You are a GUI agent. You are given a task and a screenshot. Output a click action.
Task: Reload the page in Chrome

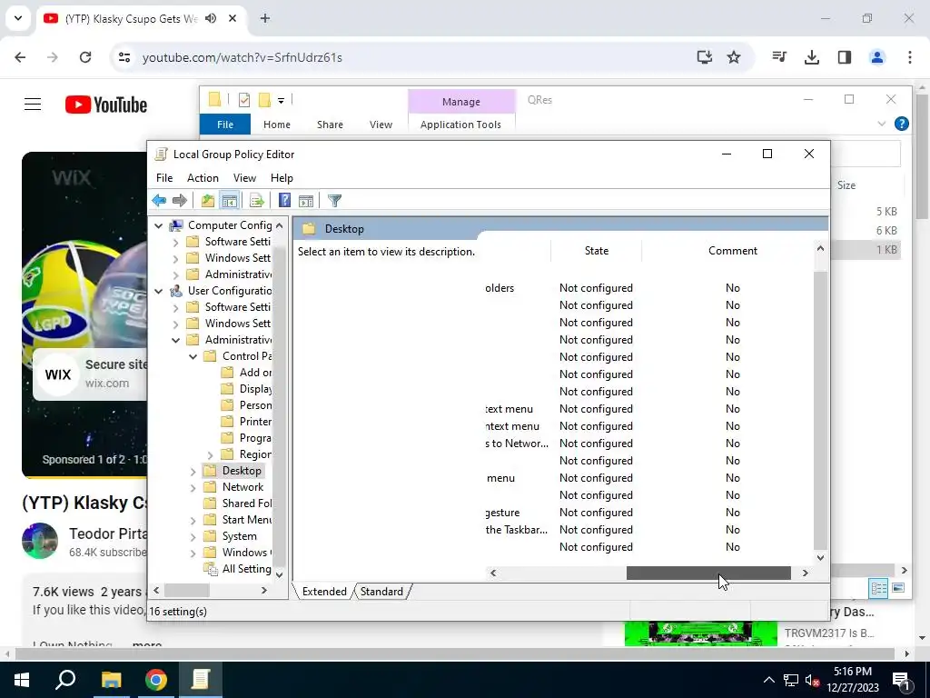[85, 57]
